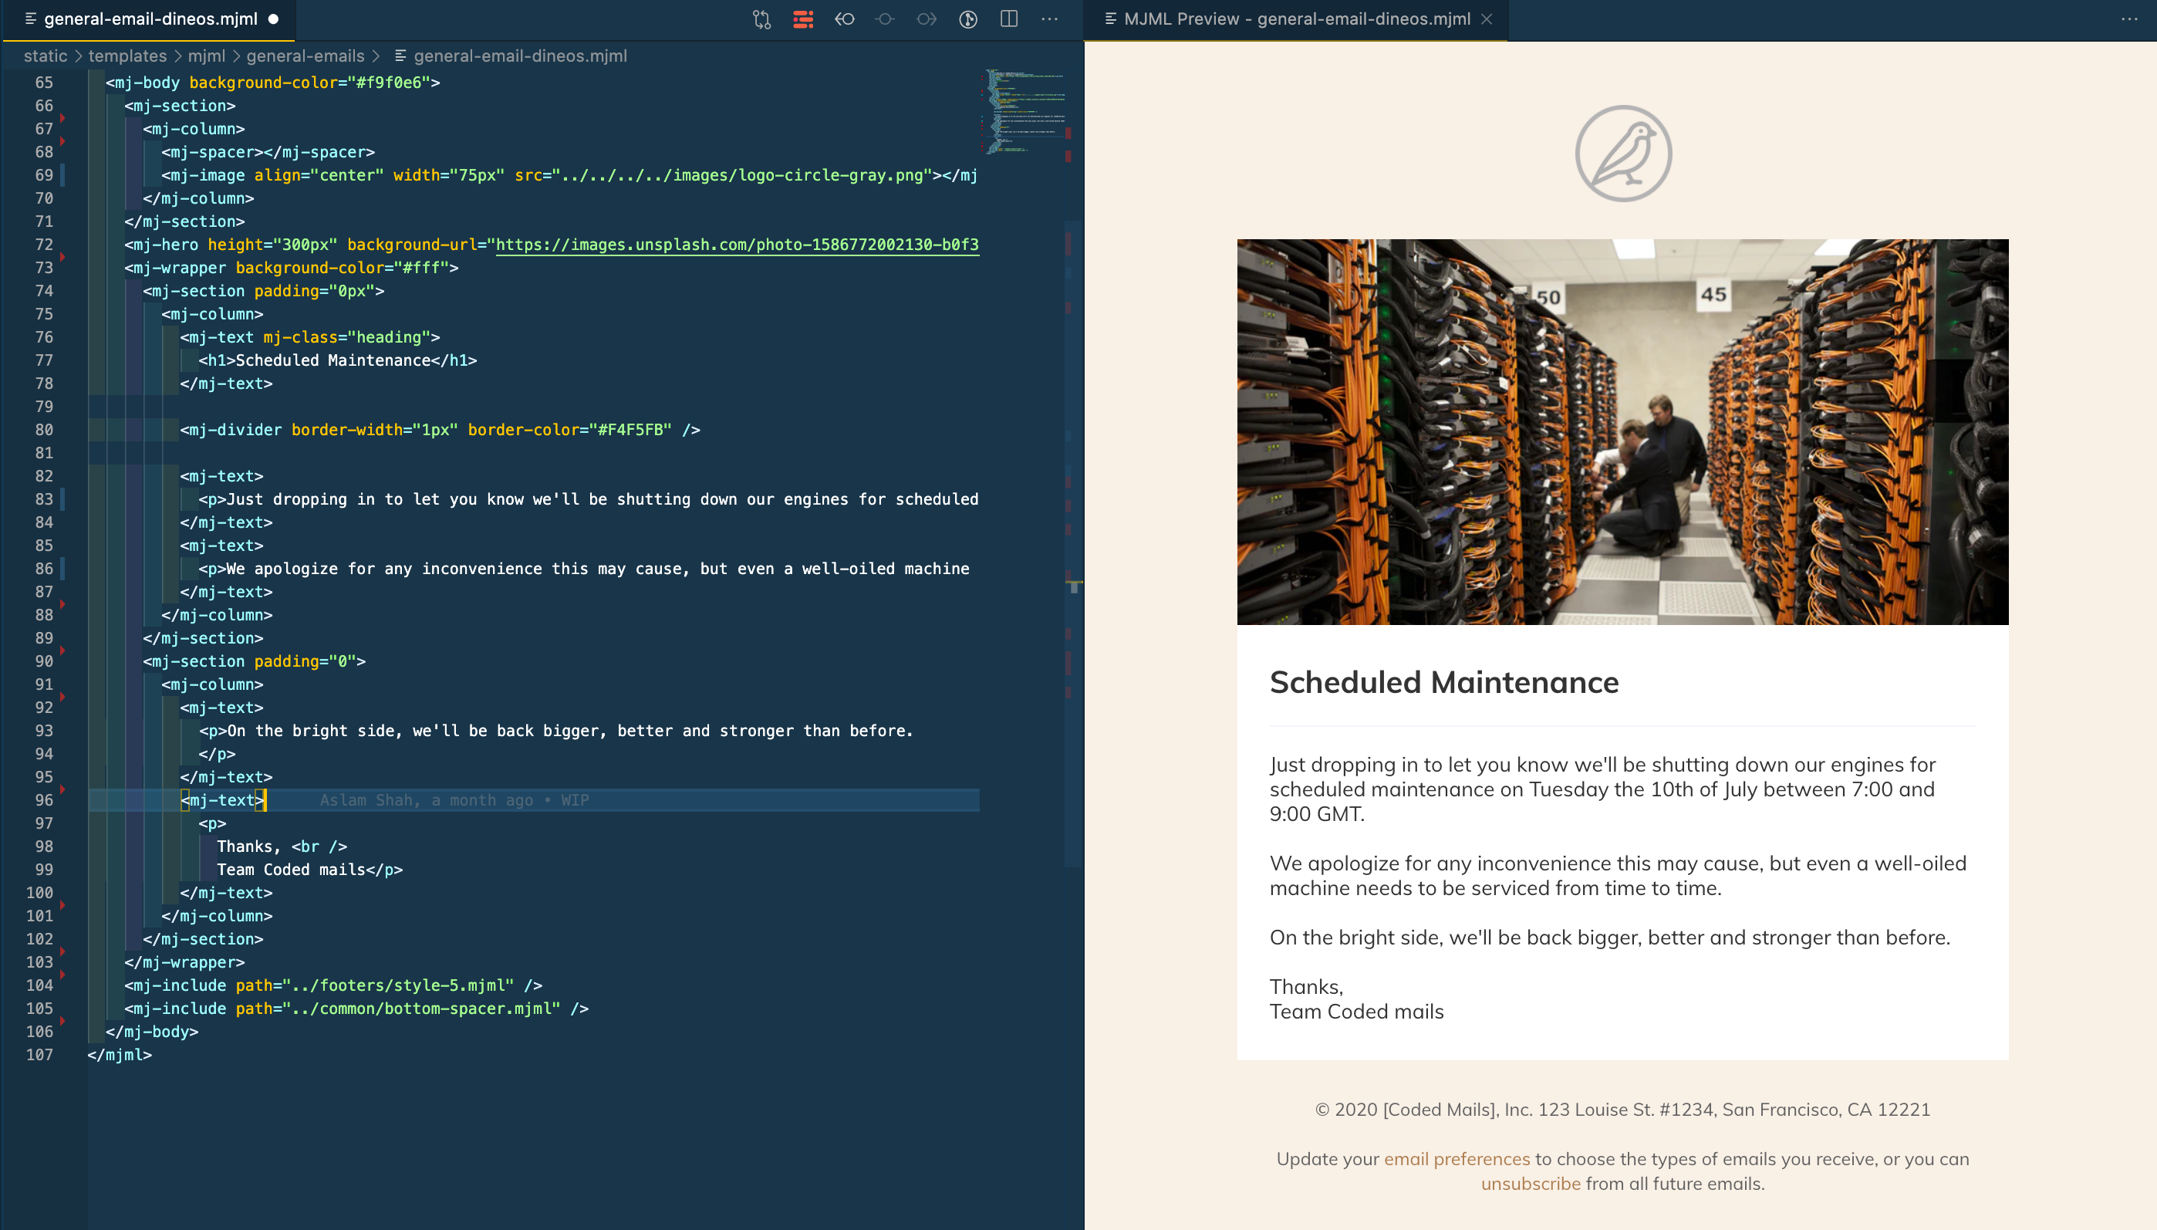Open the 'mjml' breadcrumb dropdown

[x=206, y=56]
